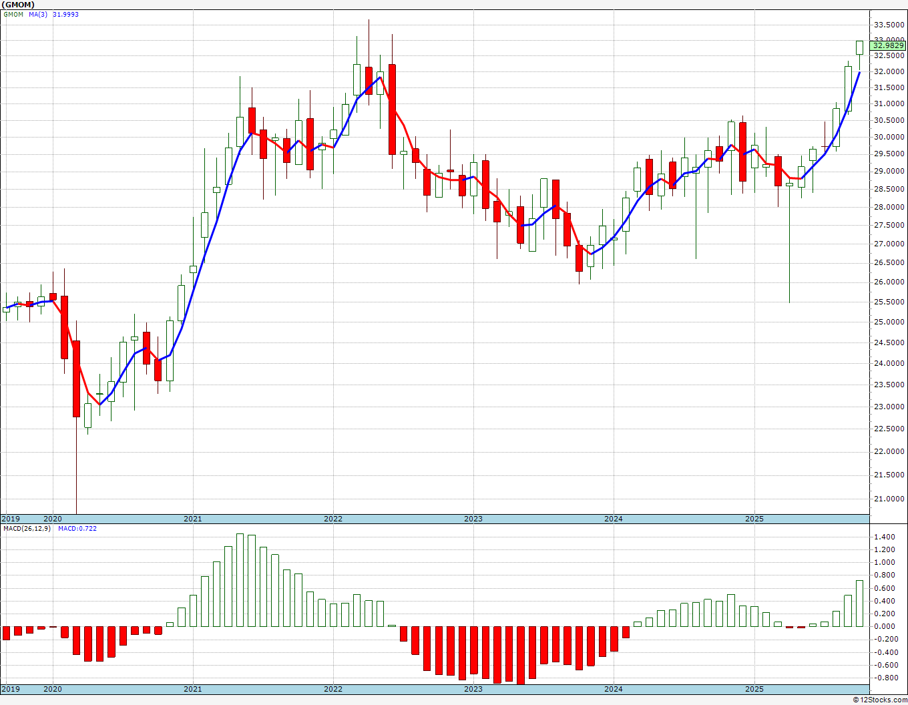Select the MA(3) value 31.9993
The image size is (908, 705).
point(65,15)
